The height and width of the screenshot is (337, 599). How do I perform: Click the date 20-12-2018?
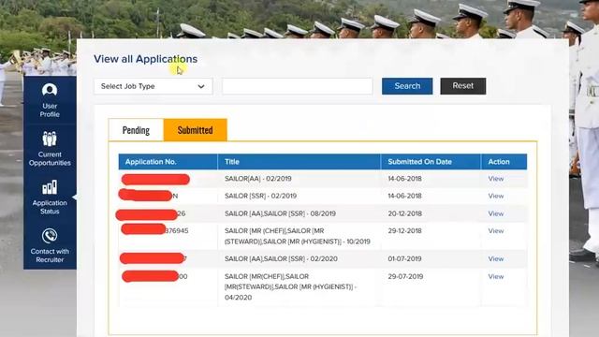pos(405,213)
